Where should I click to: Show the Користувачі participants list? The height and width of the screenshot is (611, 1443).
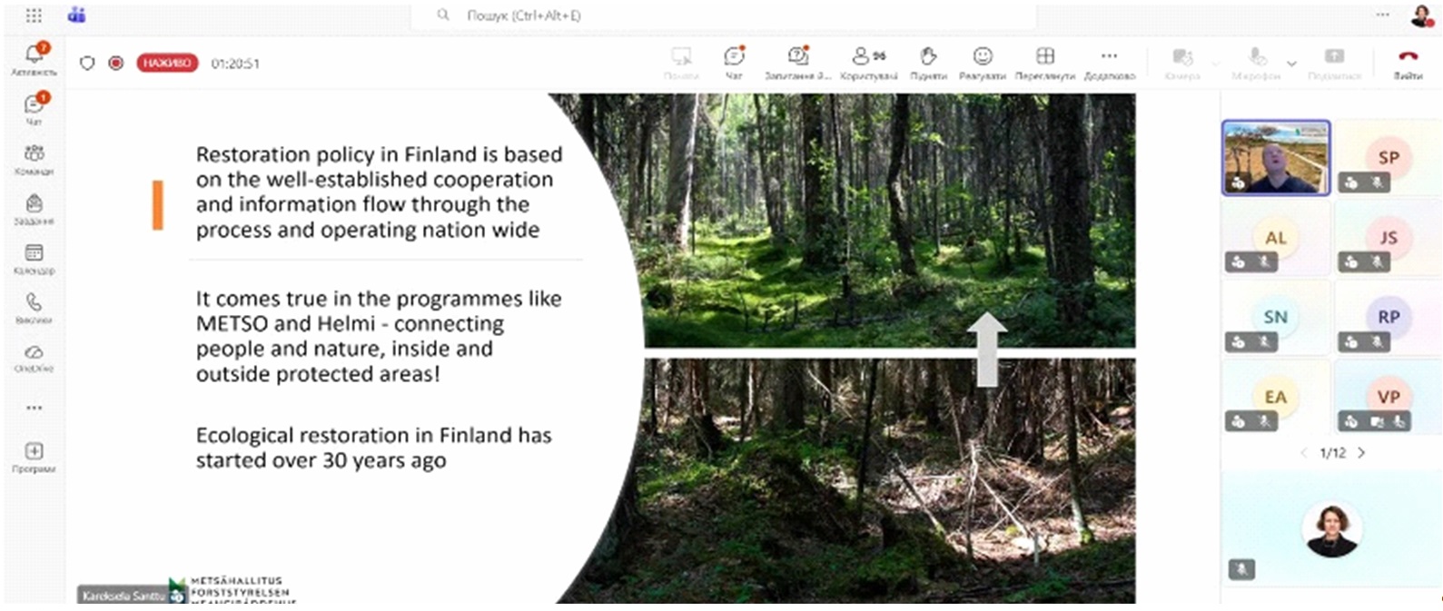tap(869, 63)
